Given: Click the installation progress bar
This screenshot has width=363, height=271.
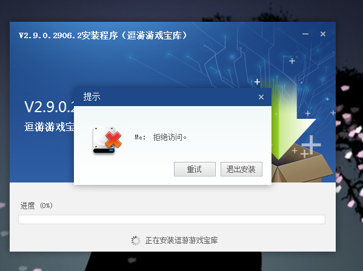Looking at the screenshot, I should [x=172, y=219].
